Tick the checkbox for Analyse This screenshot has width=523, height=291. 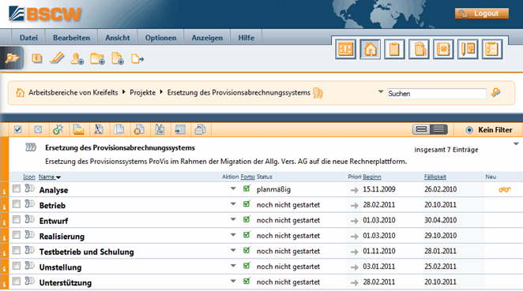(x=16, y=188)
